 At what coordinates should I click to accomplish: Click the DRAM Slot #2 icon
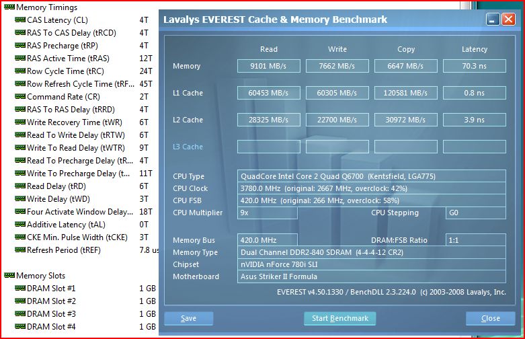(x=20, y=301)
